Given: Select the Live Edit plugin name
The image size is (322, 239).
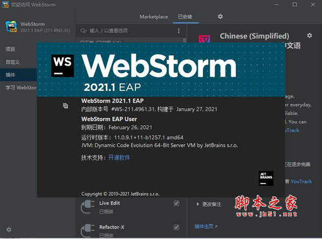Looking at the screenshot, I should (x=109, y=203).
